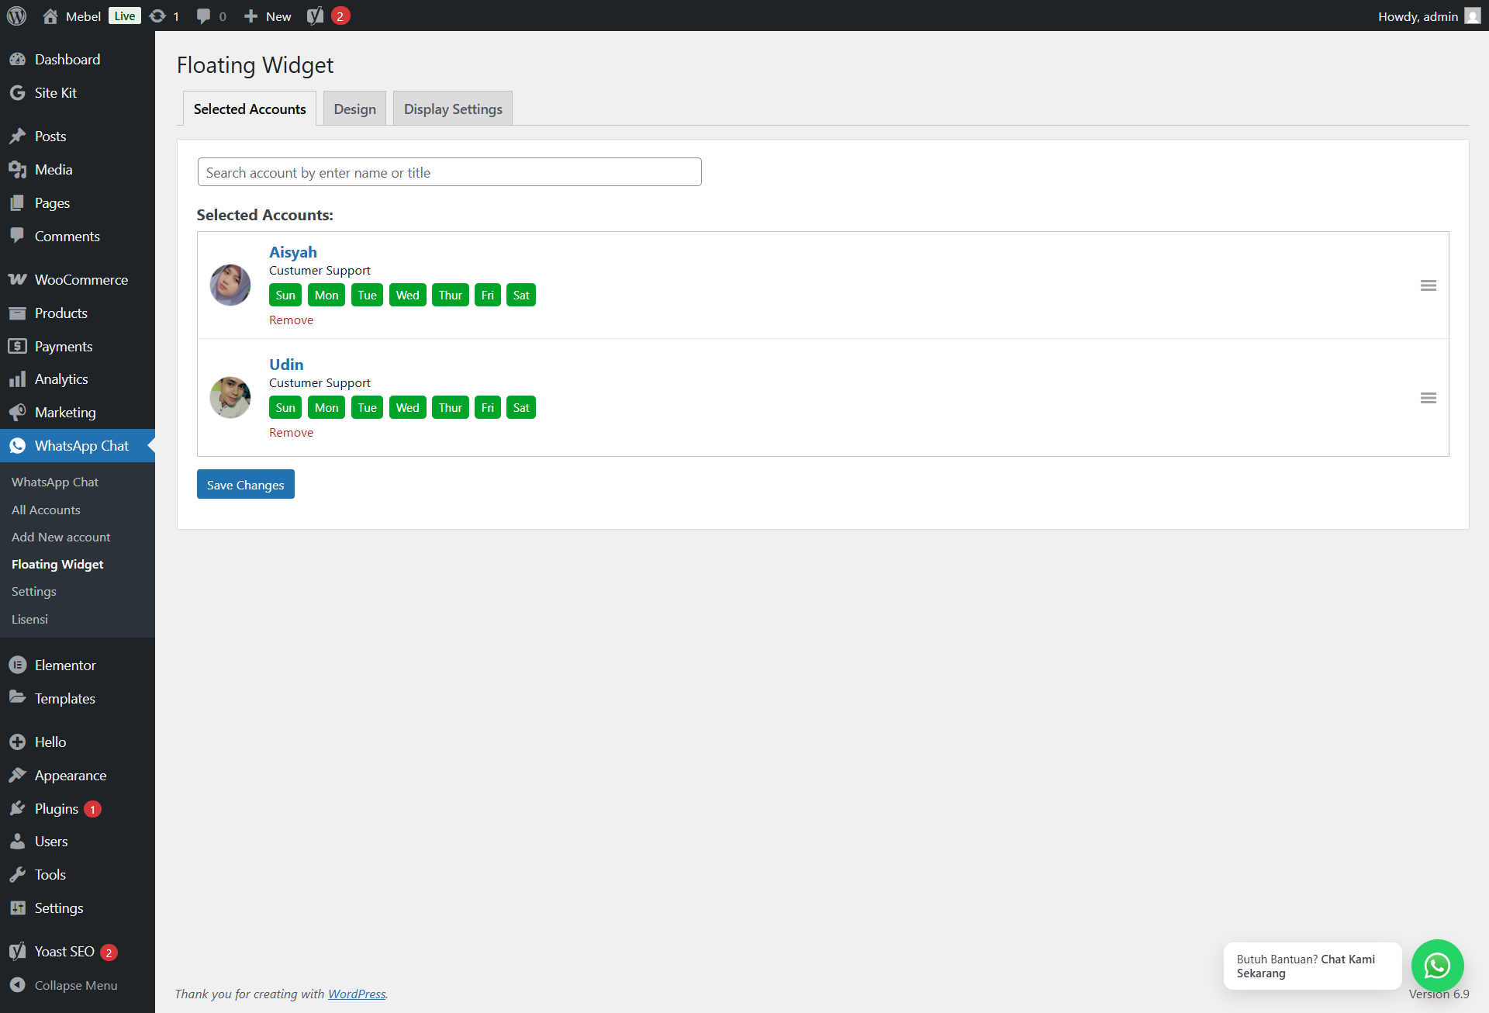
Task: Expand the Settings sidebar menu
Action: (59, 908)
